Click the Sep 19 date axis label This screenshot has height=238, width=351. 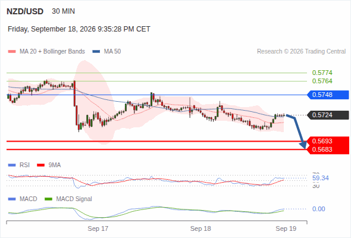point(286,228)
